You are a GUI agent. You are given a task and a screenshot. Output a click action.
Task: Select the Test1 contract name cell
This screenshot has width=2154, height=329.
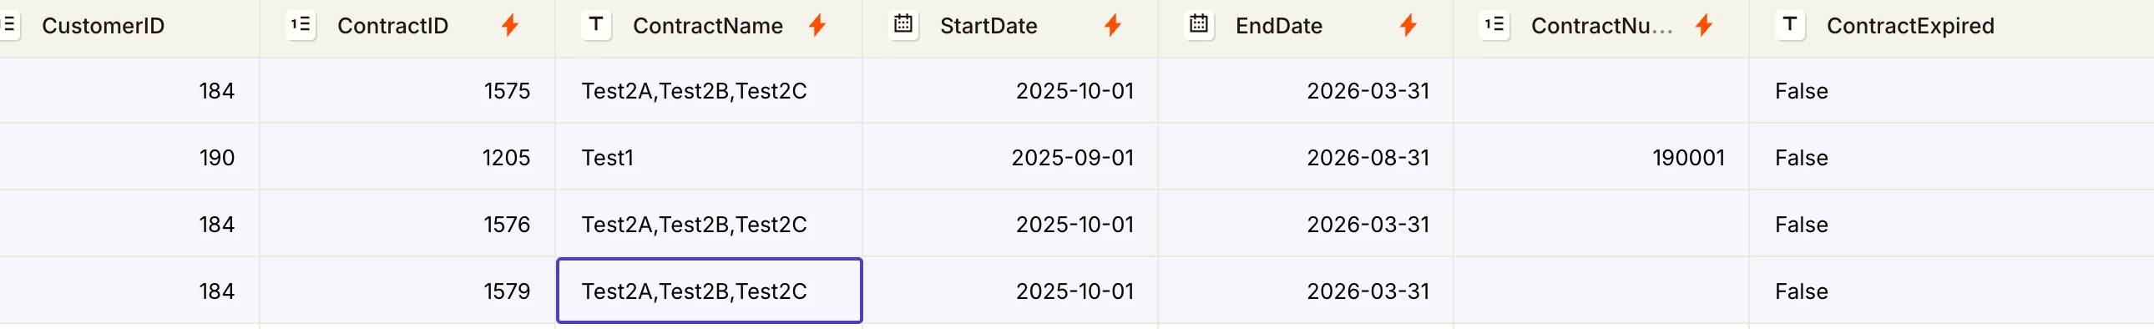(709, 157)
